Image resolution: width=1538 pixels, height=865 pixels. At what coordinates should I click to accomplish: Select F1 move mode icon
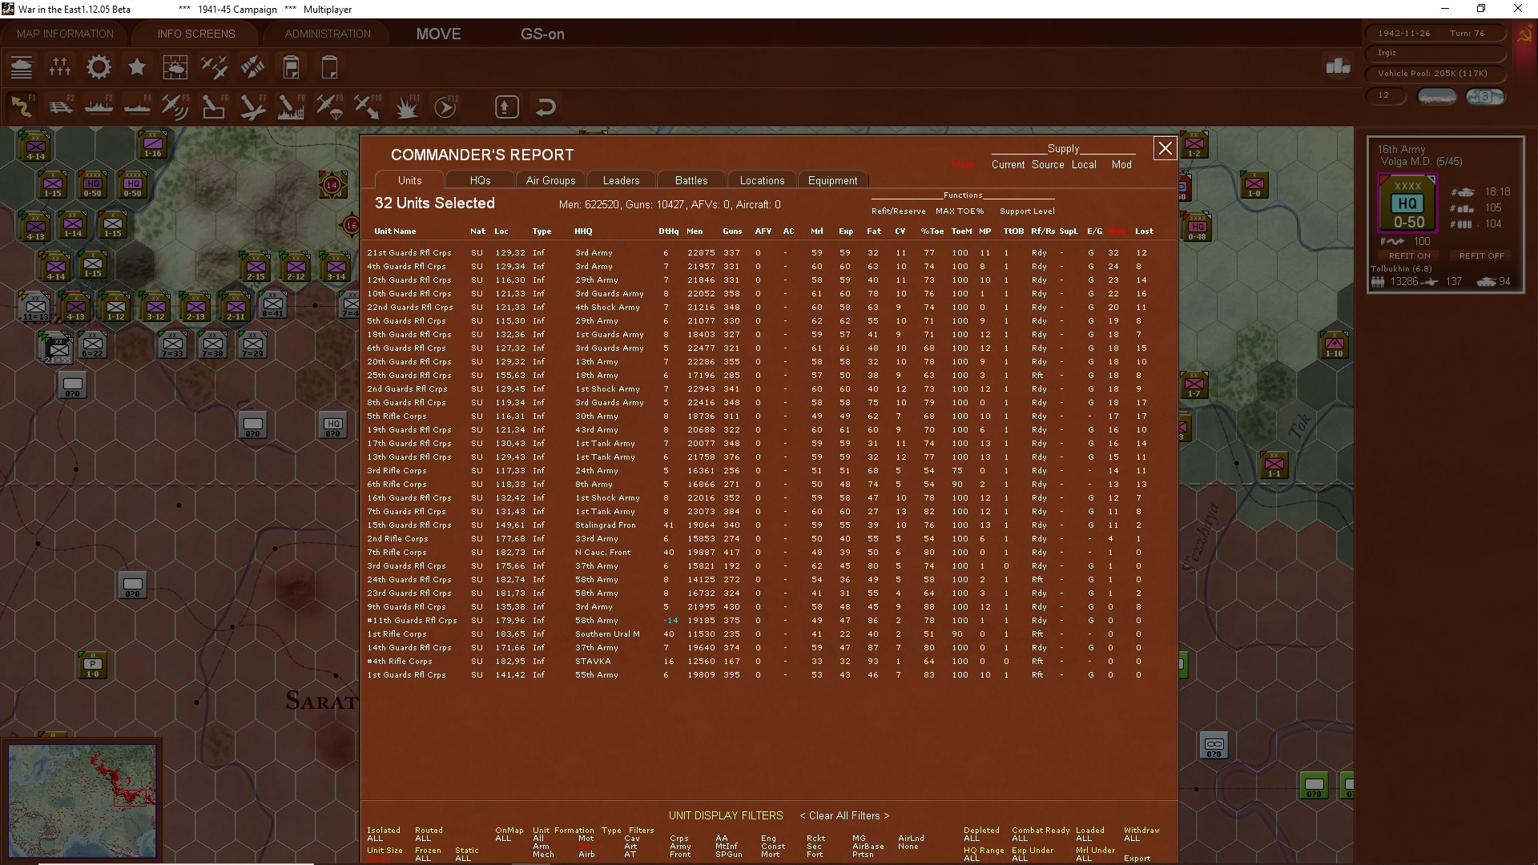22,107
